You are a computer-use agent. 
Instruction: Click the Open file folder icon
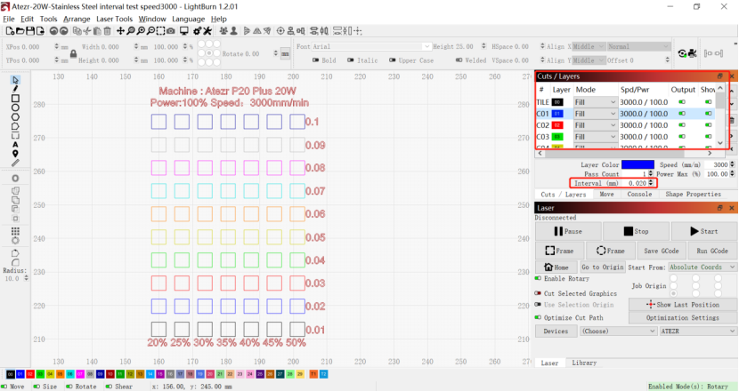click(20, 31)
